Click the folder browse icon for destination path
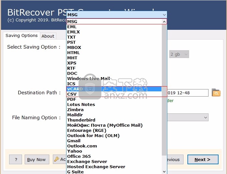 coord(216,93)
